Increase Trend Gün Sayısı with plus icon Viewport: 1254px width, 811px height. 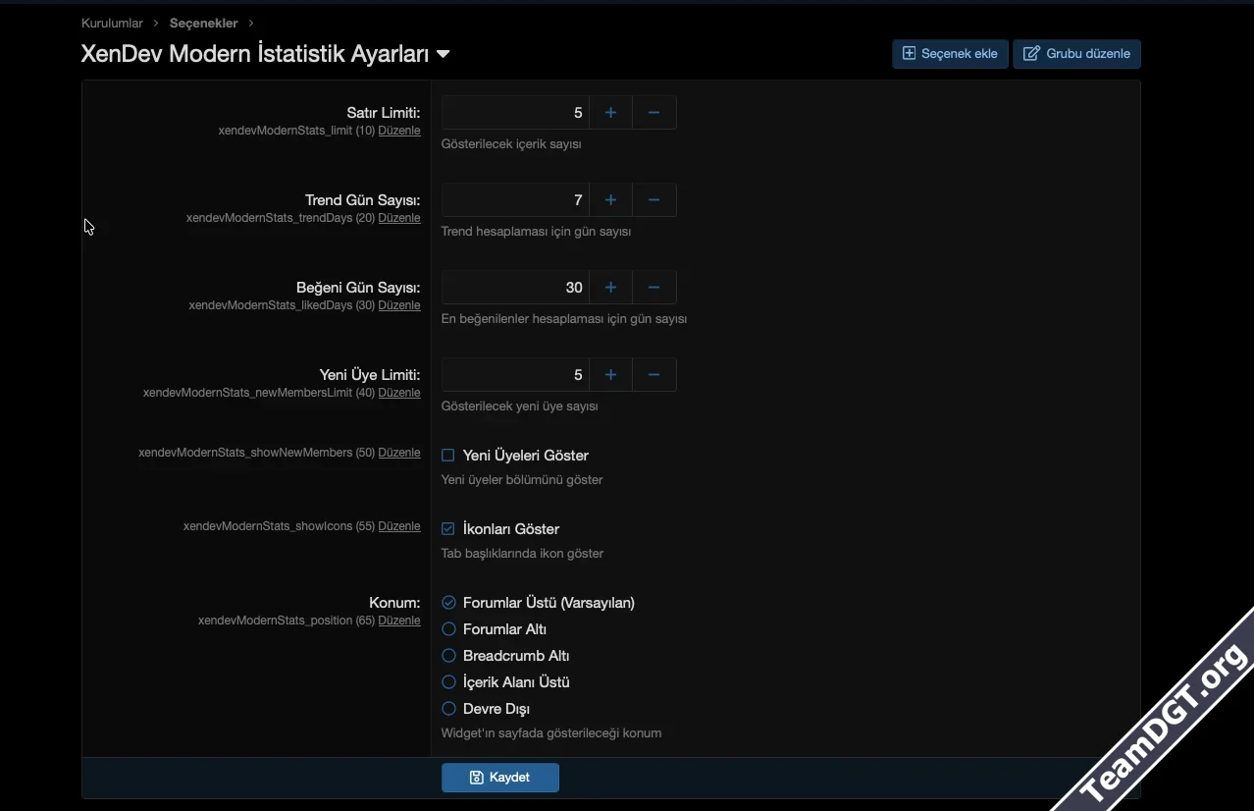(x=610, y=200)
